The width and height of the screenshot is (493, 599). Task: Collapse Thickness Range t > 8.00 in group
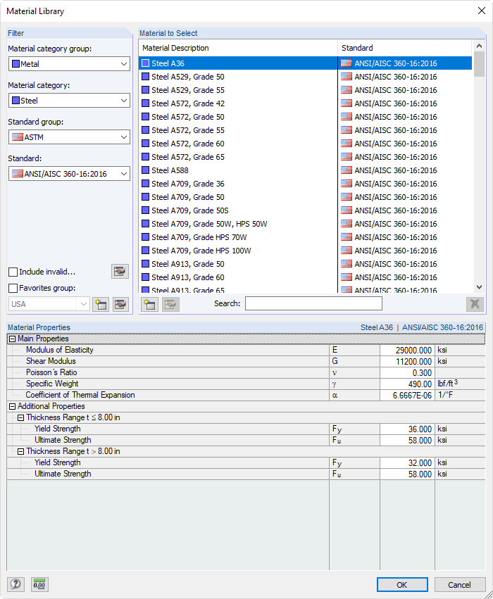click(21, 452)
